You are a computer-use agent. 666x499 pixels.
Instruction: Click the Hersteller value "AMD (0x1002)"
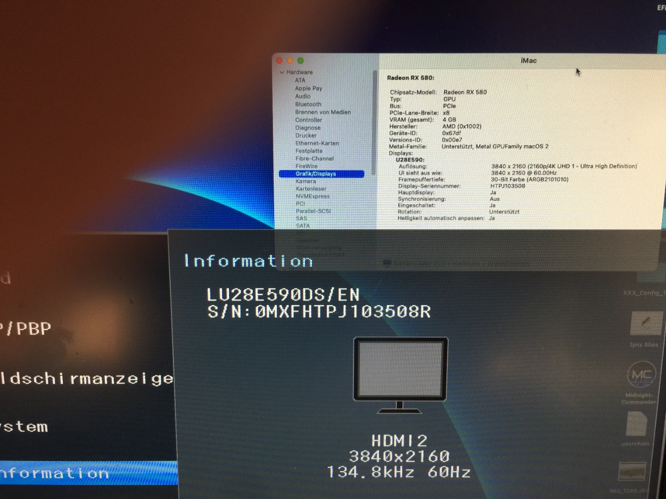coord(462,127)
